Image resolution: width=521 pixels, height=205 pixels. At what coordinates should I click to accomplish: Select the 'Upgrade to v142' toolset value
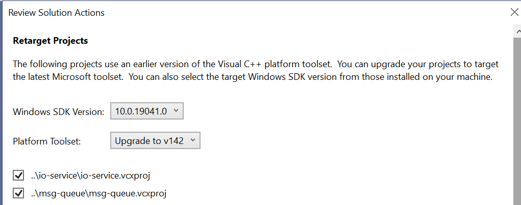pos(149,141)
